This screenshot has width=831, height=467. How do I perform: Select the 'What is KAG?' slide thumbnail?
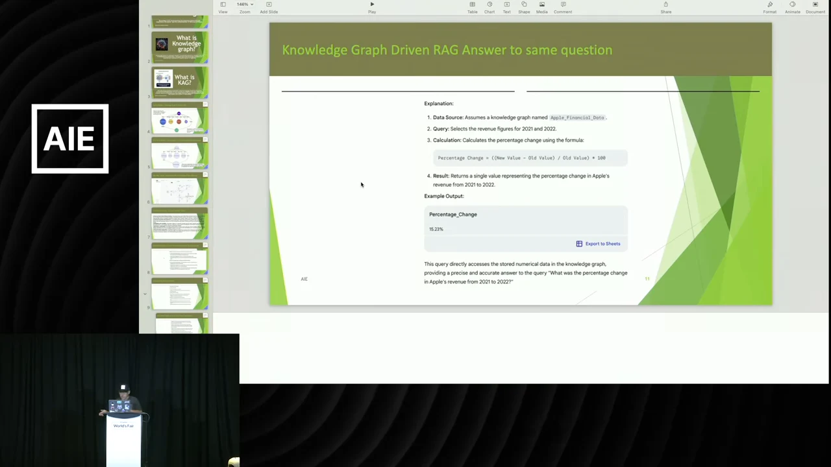coord(180,82)
